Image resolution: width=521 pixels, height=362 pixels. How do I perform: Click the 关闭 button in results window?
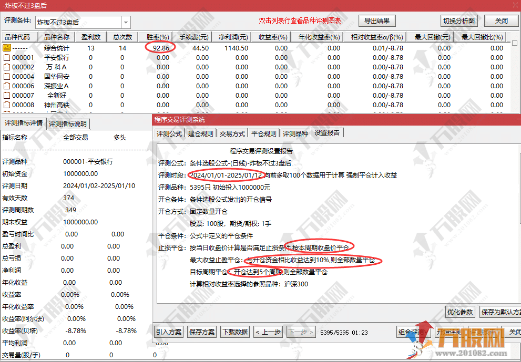click(x=502, y=21)
